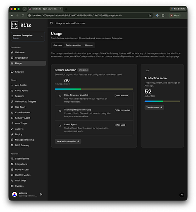Open the Managed Indexing icon
This screenshot has height=212, width=196.
tap(12, 140)
